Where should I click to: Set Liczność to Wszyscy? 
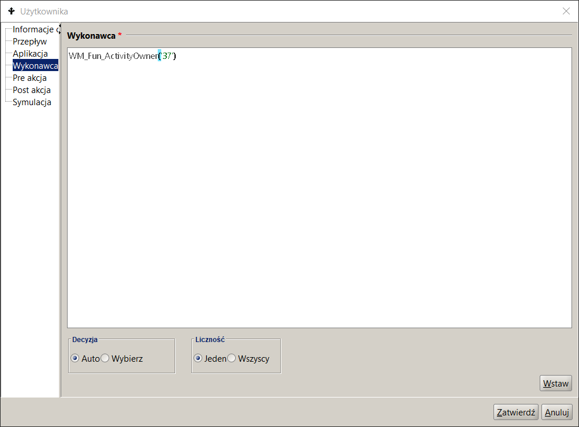coord(232,358)
